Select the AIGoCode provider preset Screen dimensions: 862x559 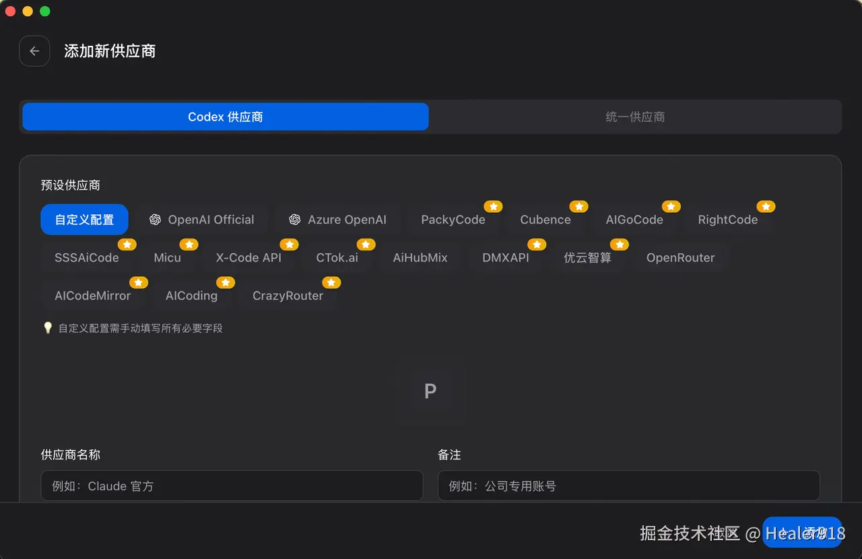(x=634, y=220)
